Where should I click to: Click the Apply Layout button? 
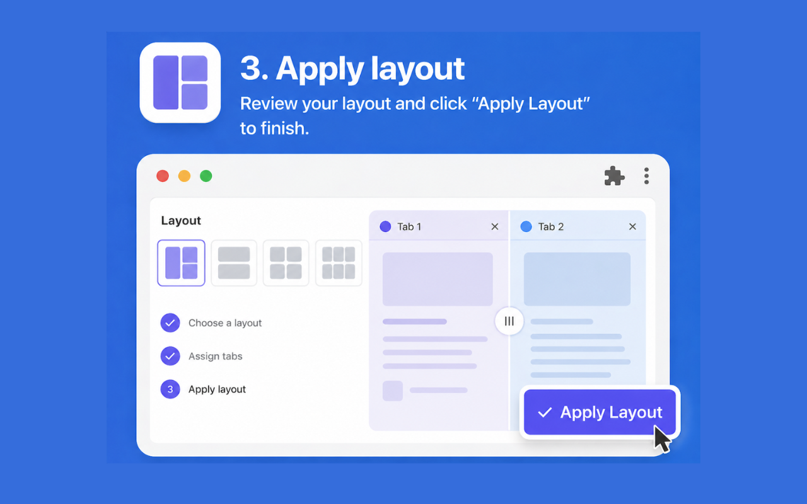click(x=600, y=412)
